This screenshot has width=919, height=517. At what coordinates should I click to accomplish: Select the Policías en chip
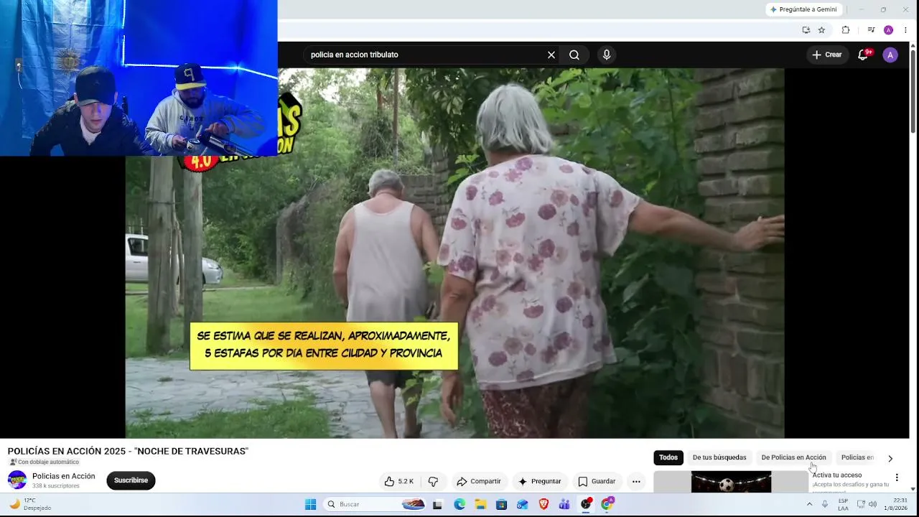pyautogui.click(x=857, y=457)
